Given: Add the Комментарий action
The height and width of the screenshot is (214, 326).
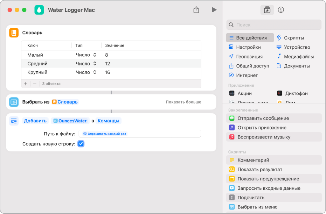Looking at the screenshot, I should click(x=274, y=160).
